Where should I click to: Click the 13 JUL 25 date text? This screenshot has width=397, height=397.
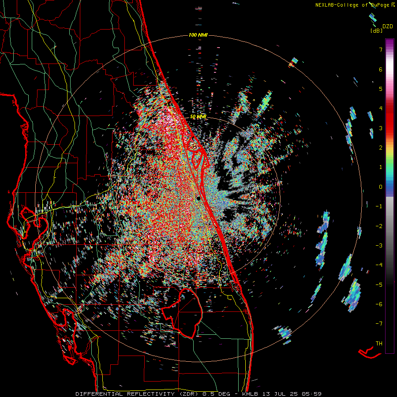(x=278, y=394)
